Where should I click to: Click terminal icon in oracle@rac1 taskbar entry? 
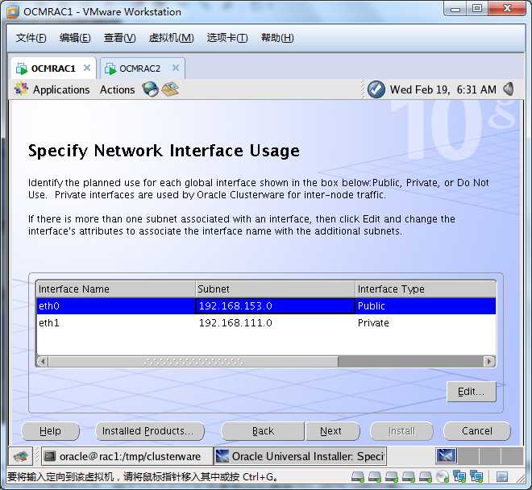pos(49,456)
